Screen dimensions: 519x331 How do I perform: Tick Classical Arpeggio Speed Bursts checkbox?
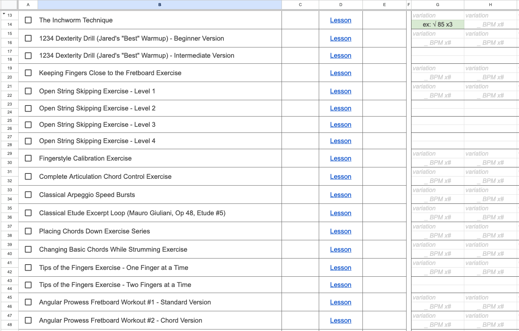(x=28, y=195)
